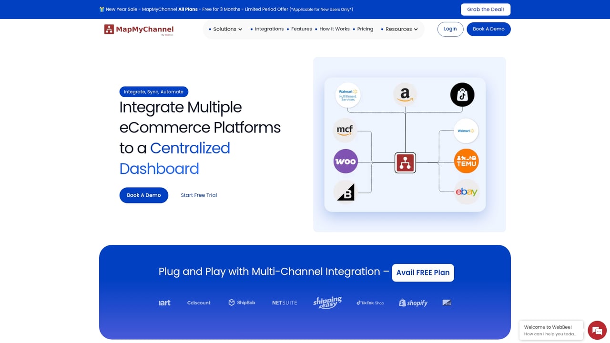The width and height of the screenshot is (610, 343).
Task: Select Integrations in the navigation menu
Action: 269,29
